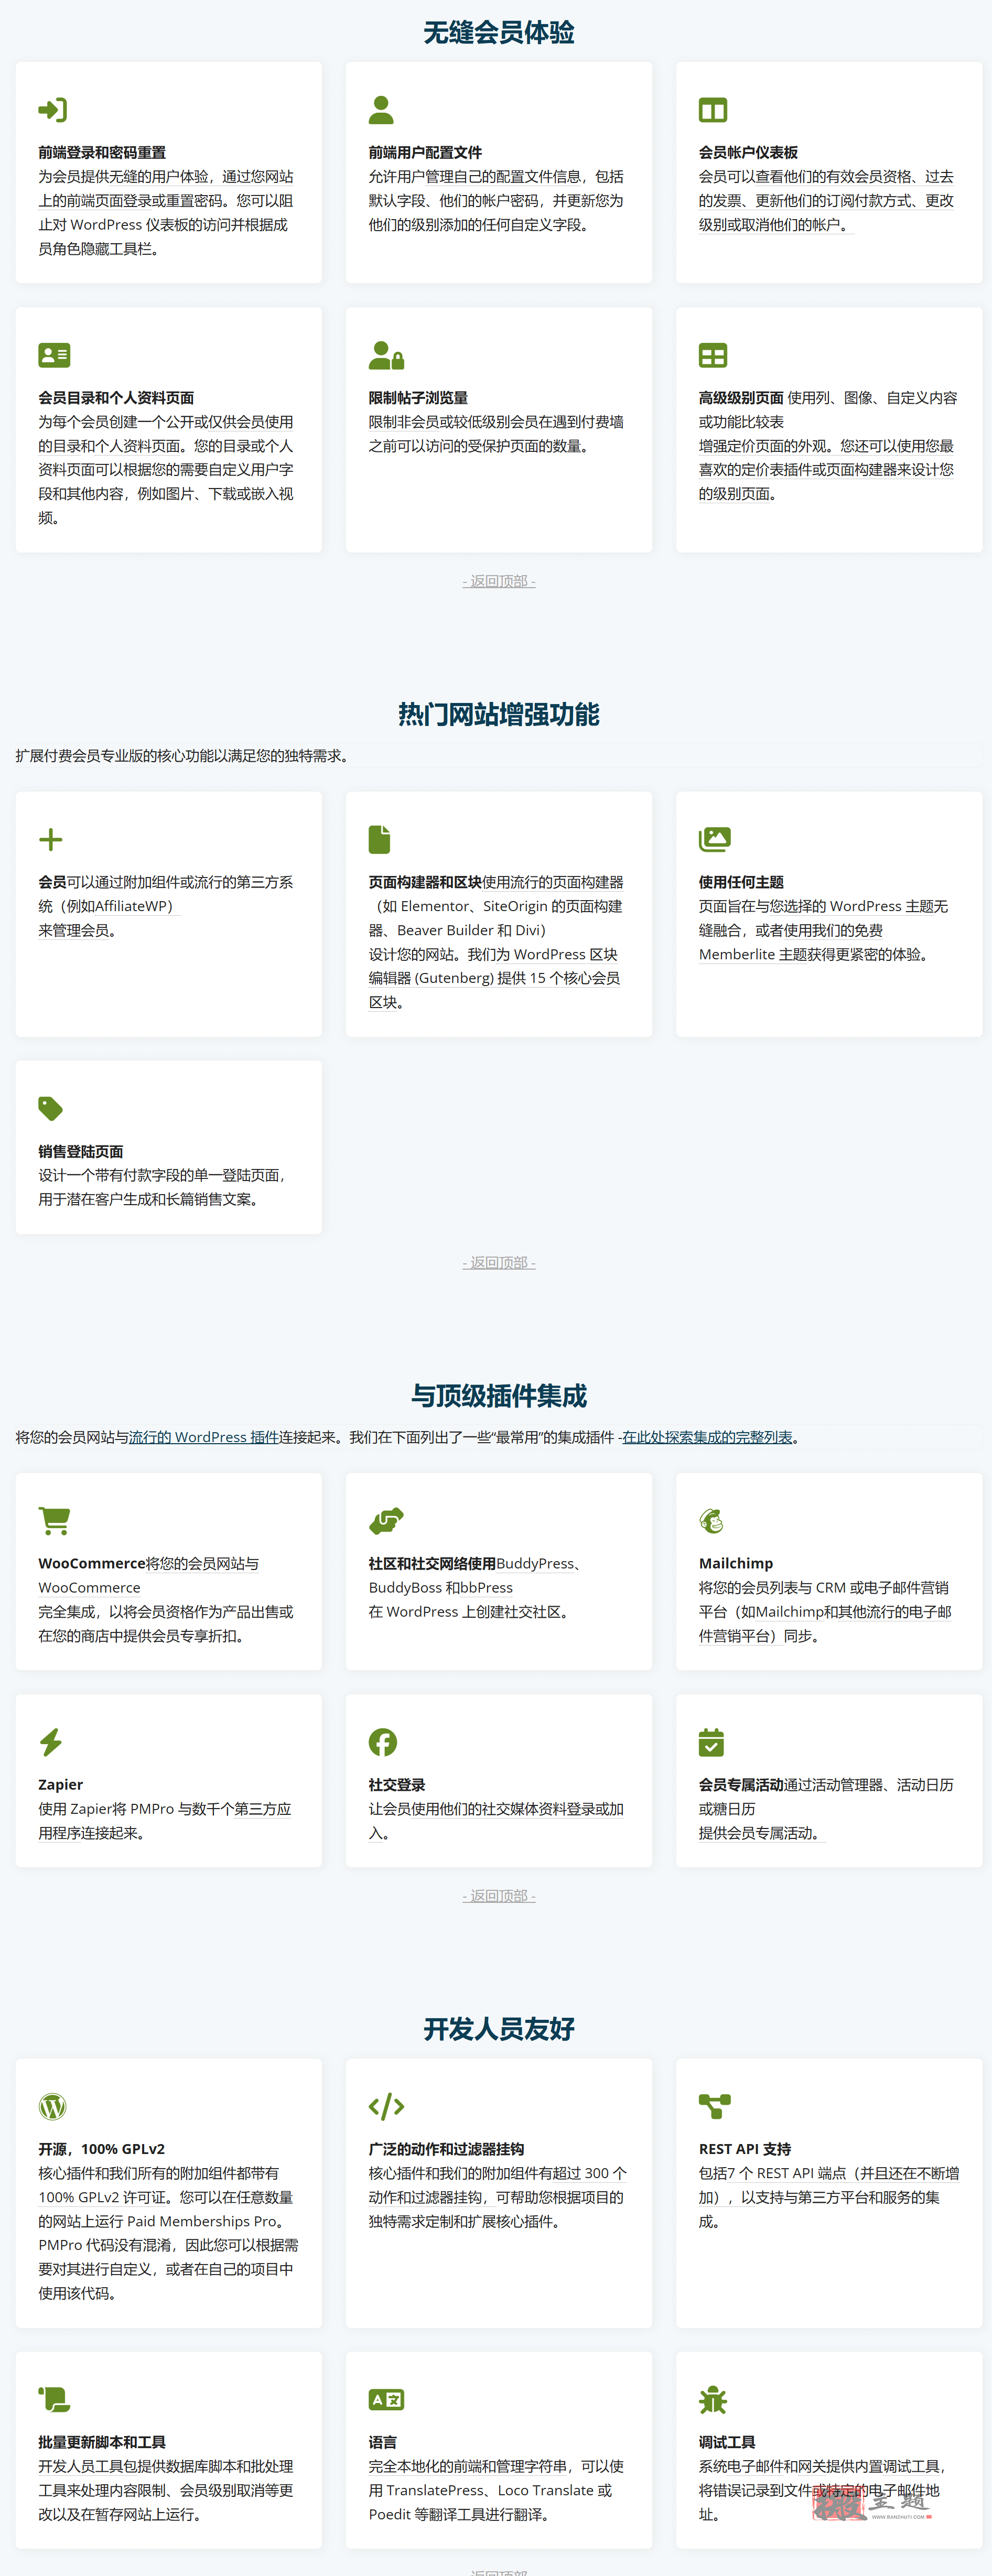Image resolution: width=992 pixels, height=2576 pixels.
Task: Click the 调试工具 card title
Action: click(727, 2442)
